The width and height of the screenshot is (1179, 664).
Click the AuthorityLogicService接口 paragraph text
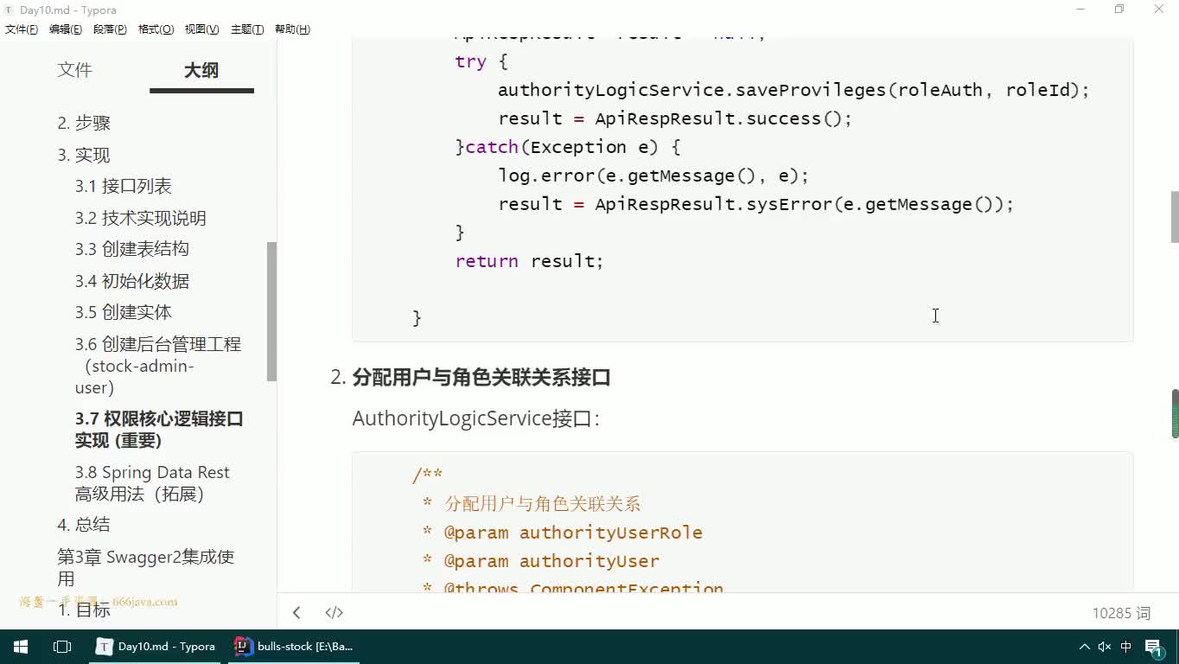tap(476, 418)
